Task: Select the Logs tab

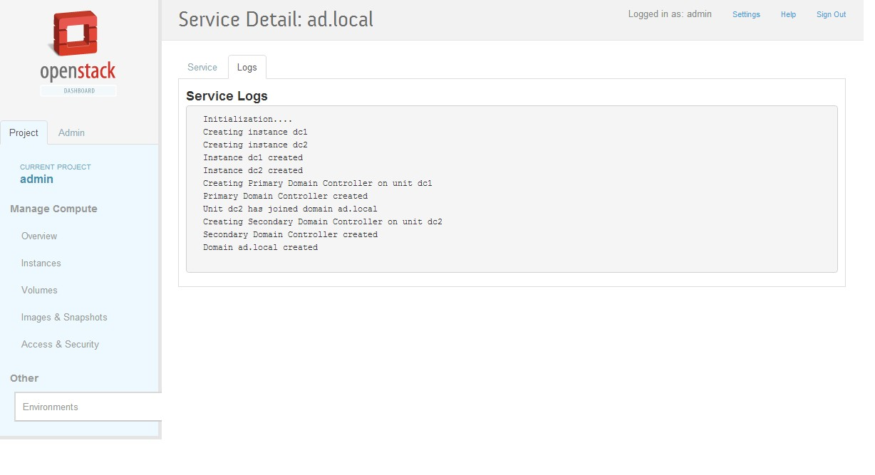Action: point(247,68)
